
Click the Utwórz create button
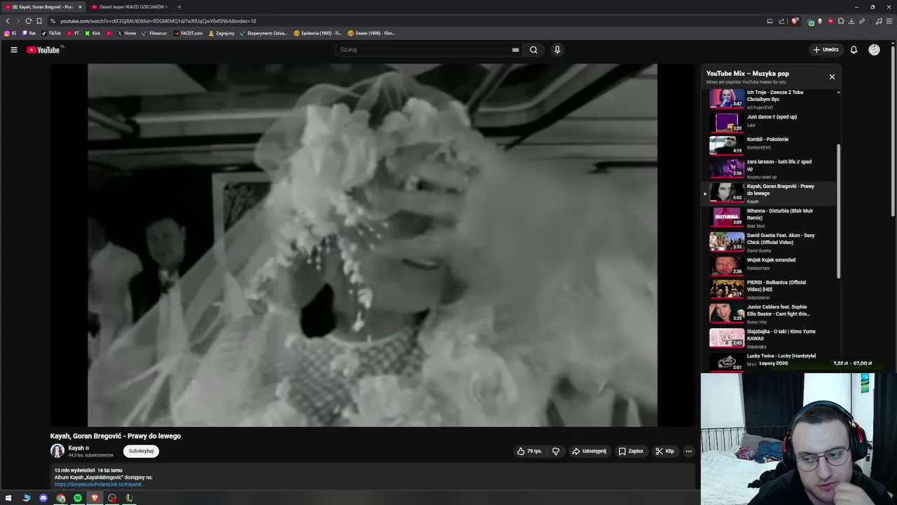coord(826,50)
